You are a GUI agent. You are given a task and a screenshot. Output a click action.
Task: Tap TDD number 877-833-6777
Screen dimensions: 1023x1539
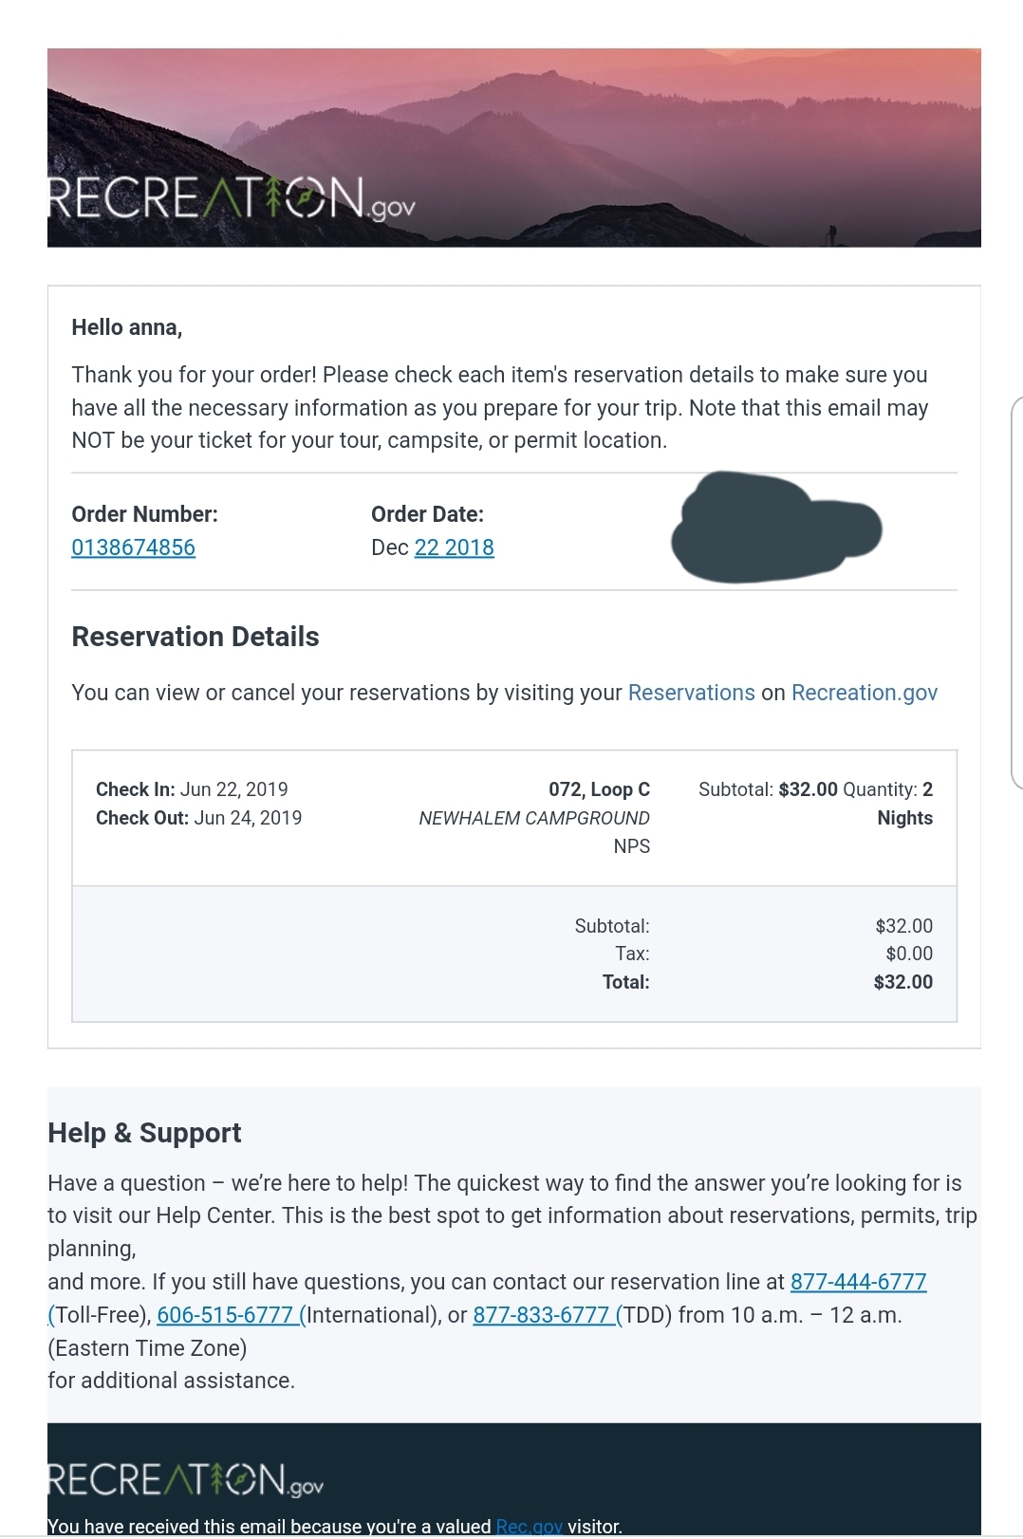[x=542, y=1315]
